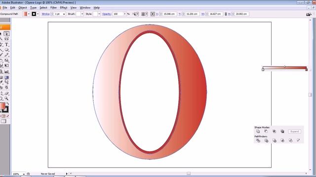Open the View menu
The width and height of the screenshot is (316, 177).
[x=74, y=8]
